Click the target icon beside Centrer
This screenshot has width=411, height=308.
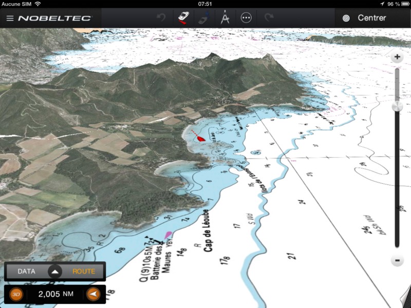coord(346,18)
